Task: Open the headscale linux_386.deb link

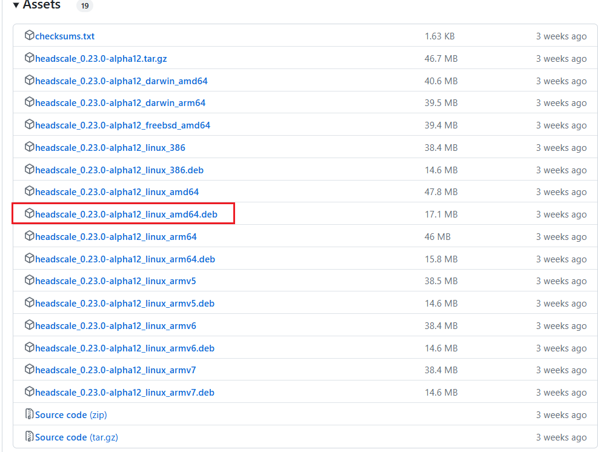Action: 119,170
